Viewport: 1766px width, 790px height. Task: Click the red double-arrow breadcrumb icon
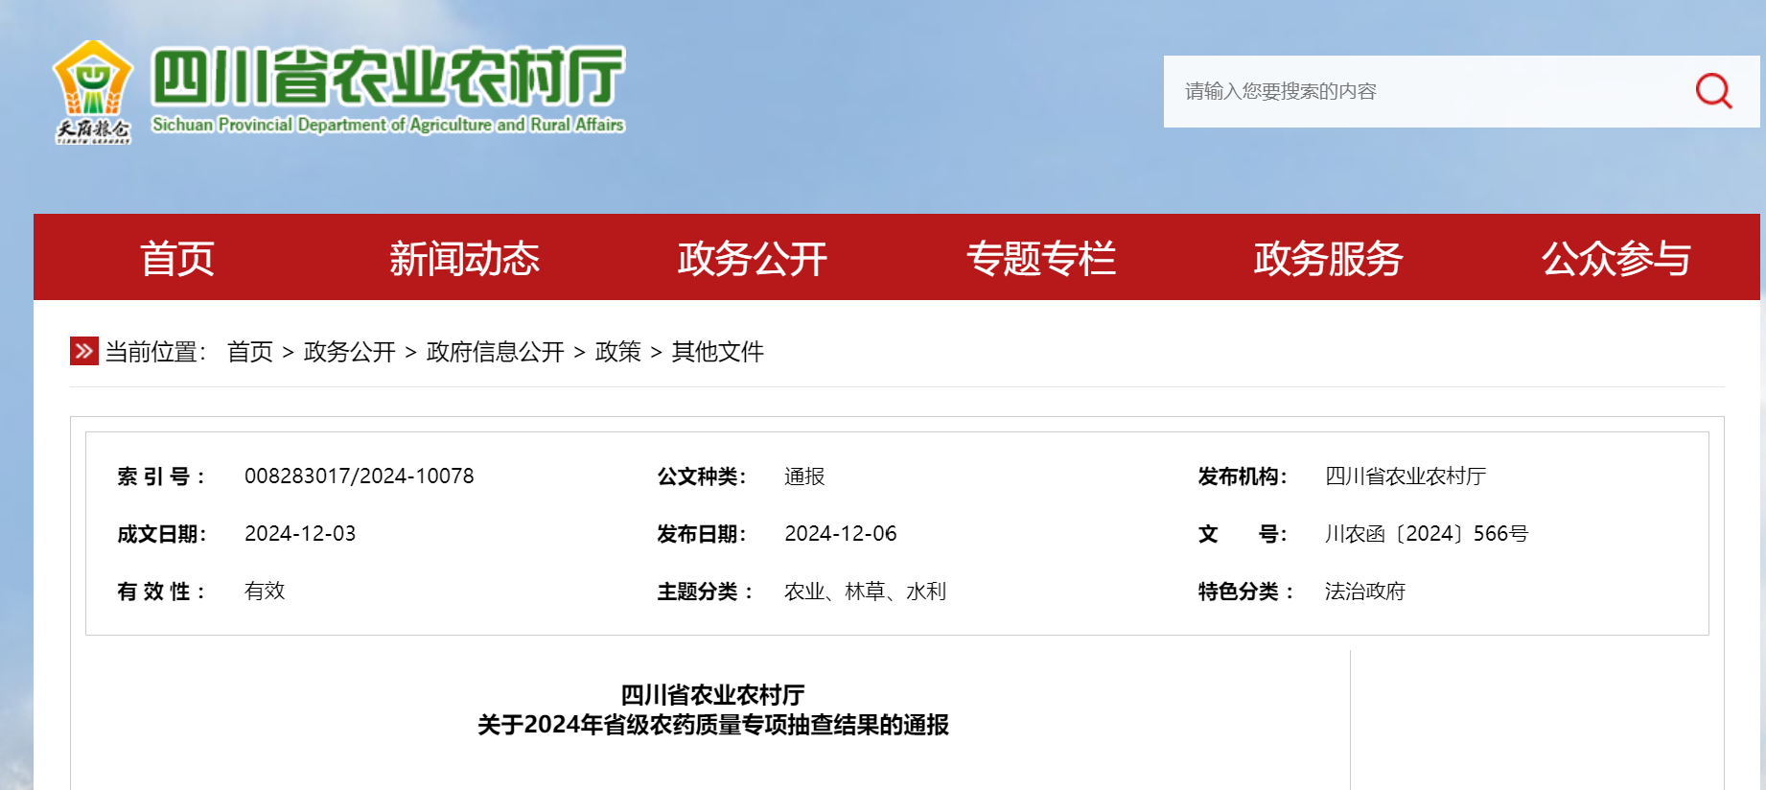pyautogui.click(x=84, y=351)
